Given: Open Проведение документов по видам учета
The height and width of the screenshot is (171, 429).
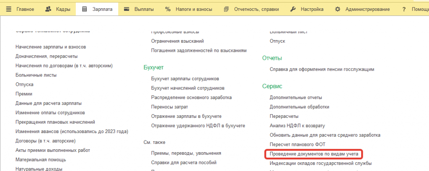Looking at the screenshot, I should click(x=314, y=154).
